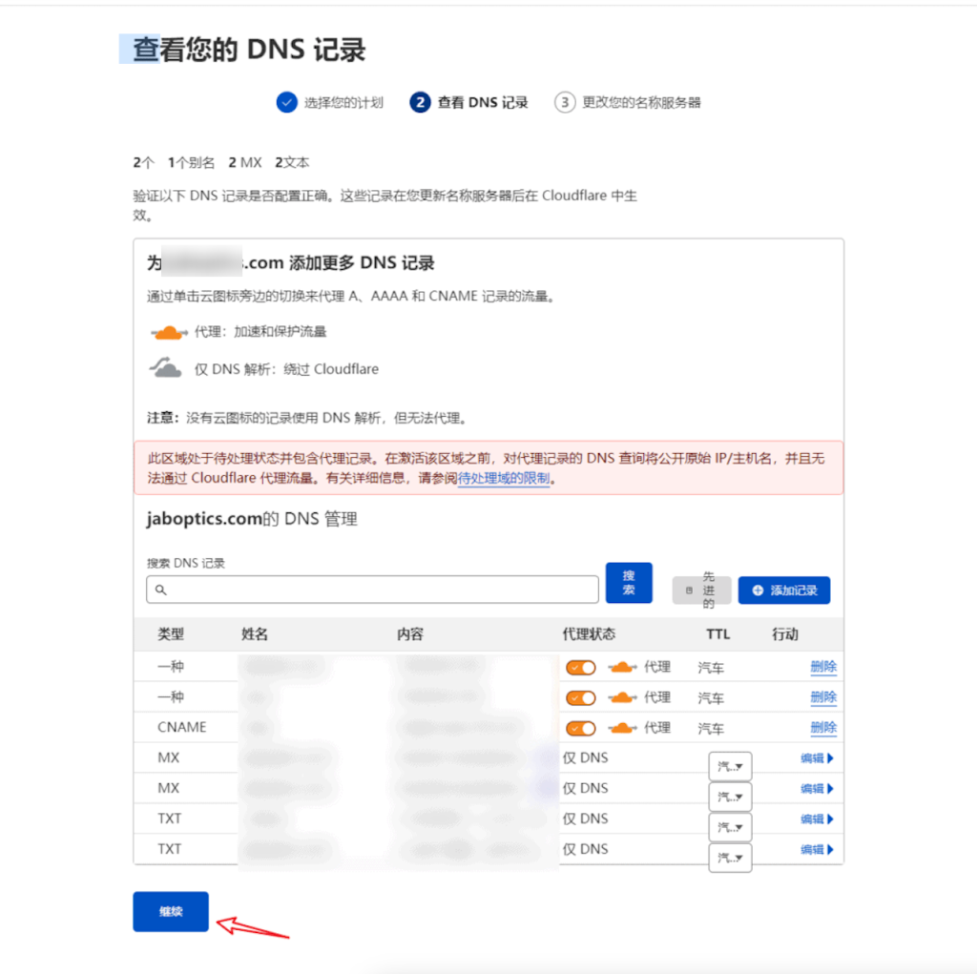Click the TTL column header
The height and width of the screenshot is (974, 977).
pyautogui.click(x=717, y=634)
